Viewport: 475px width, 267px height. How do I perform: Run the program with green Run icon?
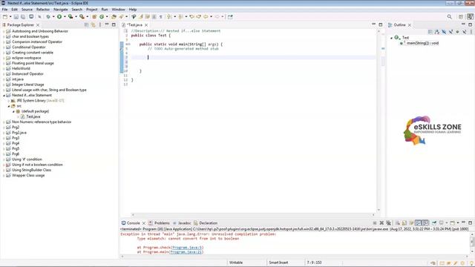[59, 16]
